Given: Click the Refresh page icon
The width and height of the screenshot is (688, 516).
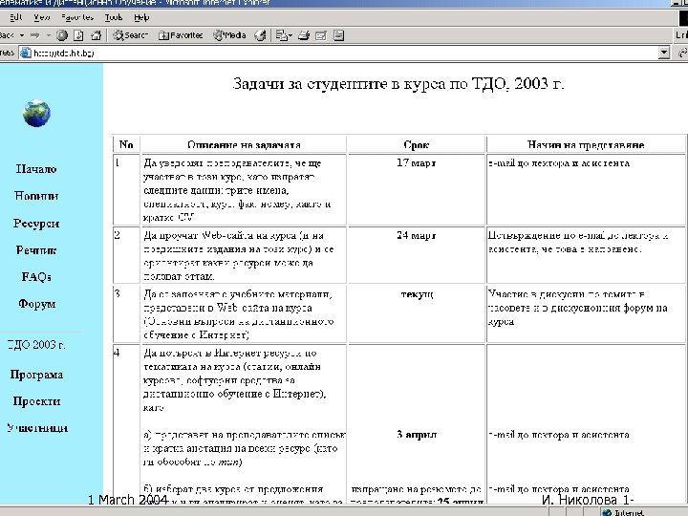Looking at the screenshot, I should coord(78,35).
